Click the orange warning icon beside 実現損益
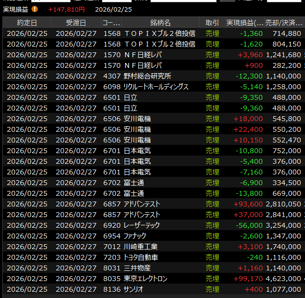Viewport: 305px width, 298px height. click(34, 9)
